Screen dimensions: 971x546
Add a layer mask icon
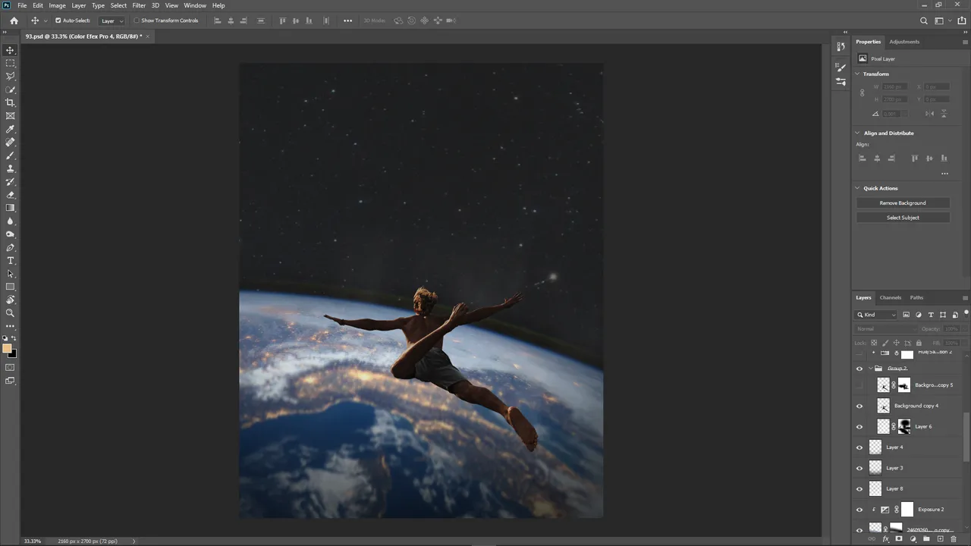899,539
